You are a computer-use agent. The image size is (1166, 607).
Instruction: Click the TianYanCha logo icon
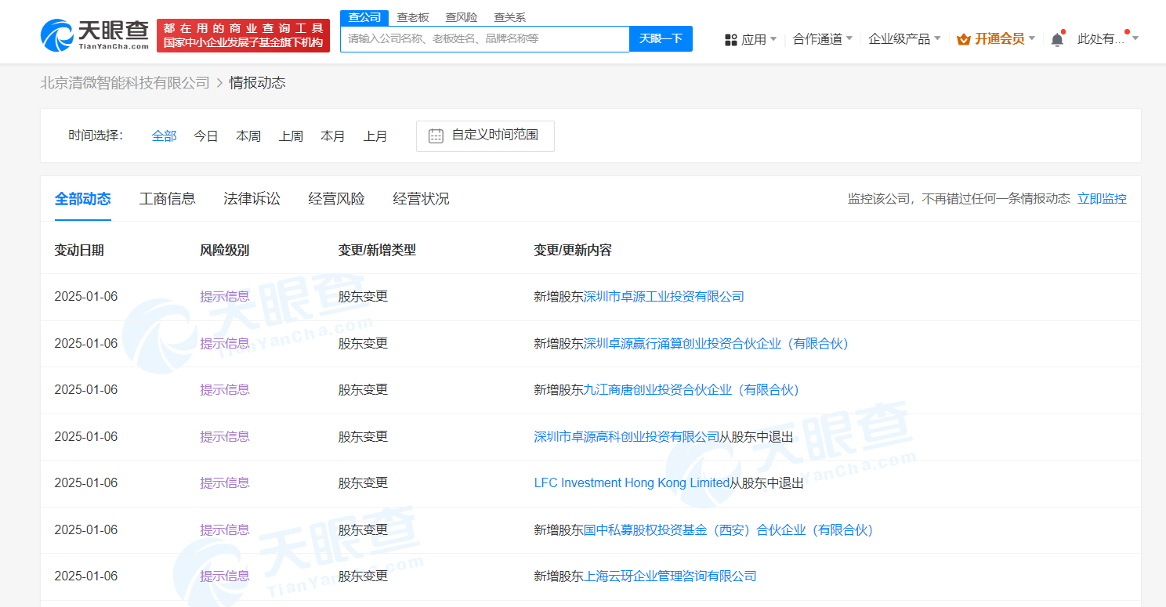(x=56, y=36)
